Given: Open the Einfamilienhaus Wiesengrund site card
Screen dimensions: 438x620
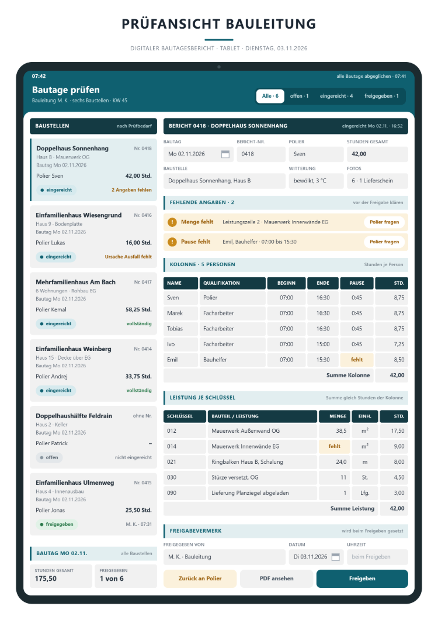Looking at the screenshot, I should pyautogui.click(x=93, y=236).
